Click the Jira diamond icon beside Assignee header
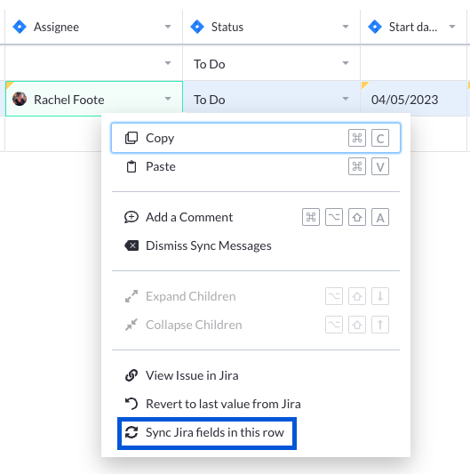Screen dimensions: 470x474 20,27
